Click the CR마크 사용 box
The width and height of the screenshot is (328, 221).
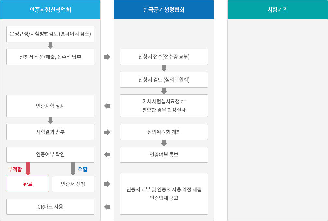pos(50,207)
